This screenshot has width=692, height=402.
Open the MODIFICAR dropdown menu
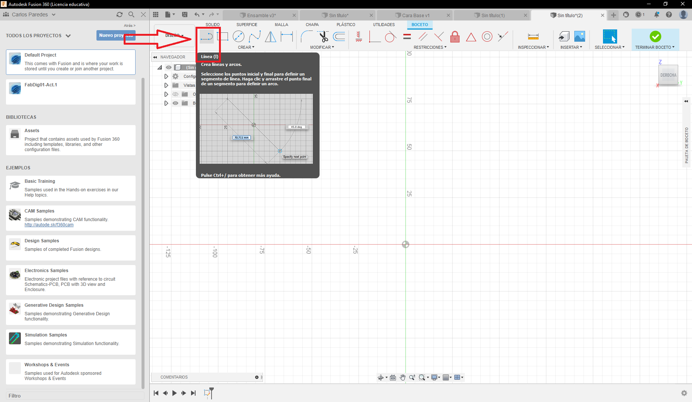click(x=322, y=47)
